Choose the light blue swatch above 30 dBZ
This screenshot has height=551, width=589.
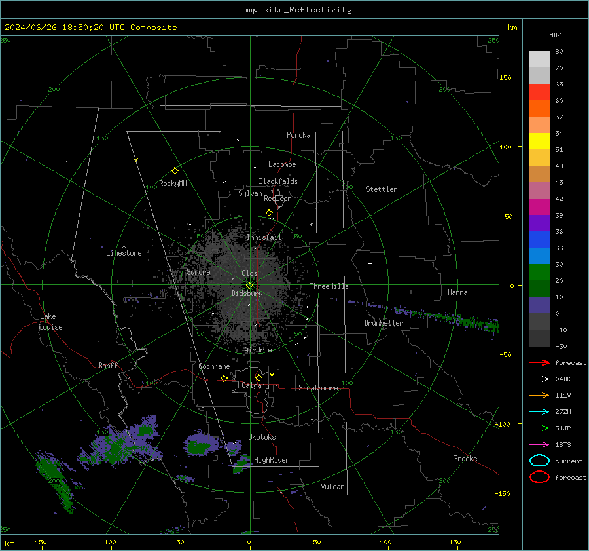click(539, 256)
